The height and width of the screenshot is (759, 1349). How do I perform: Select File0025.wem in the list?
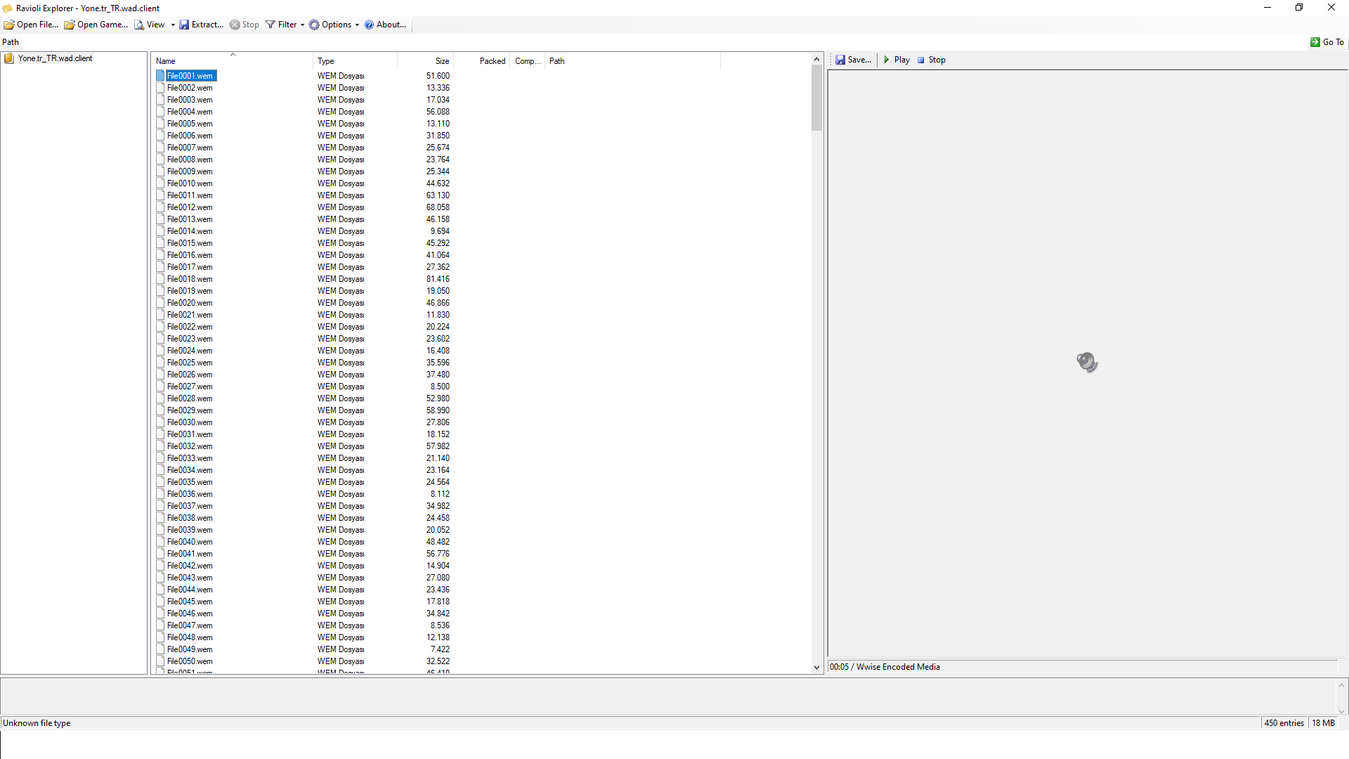[190, 363]
